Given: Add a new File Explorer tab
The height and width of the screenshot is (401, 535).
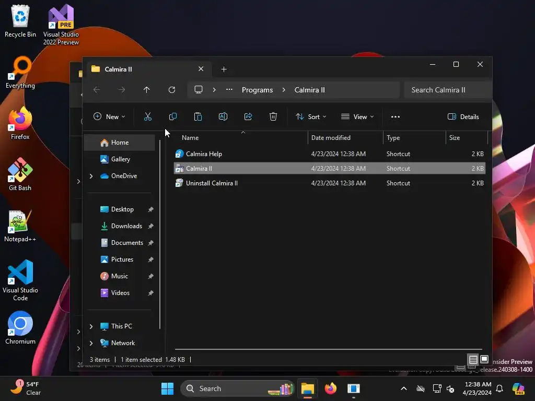Looking at the screenshot, I should pos(224,69).
